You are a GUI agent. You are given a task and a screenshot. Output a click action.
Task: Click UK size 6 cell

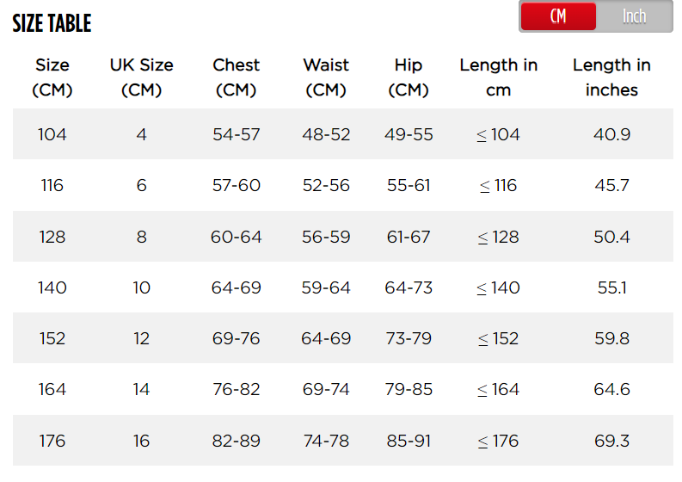pyautogui.click(x=141, y=185)
